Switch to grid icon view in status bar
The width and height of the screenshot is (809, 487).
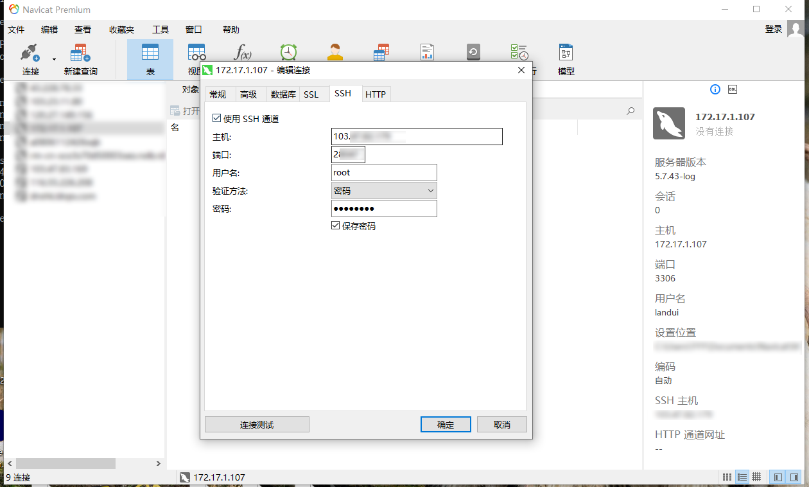click(727, 477)
